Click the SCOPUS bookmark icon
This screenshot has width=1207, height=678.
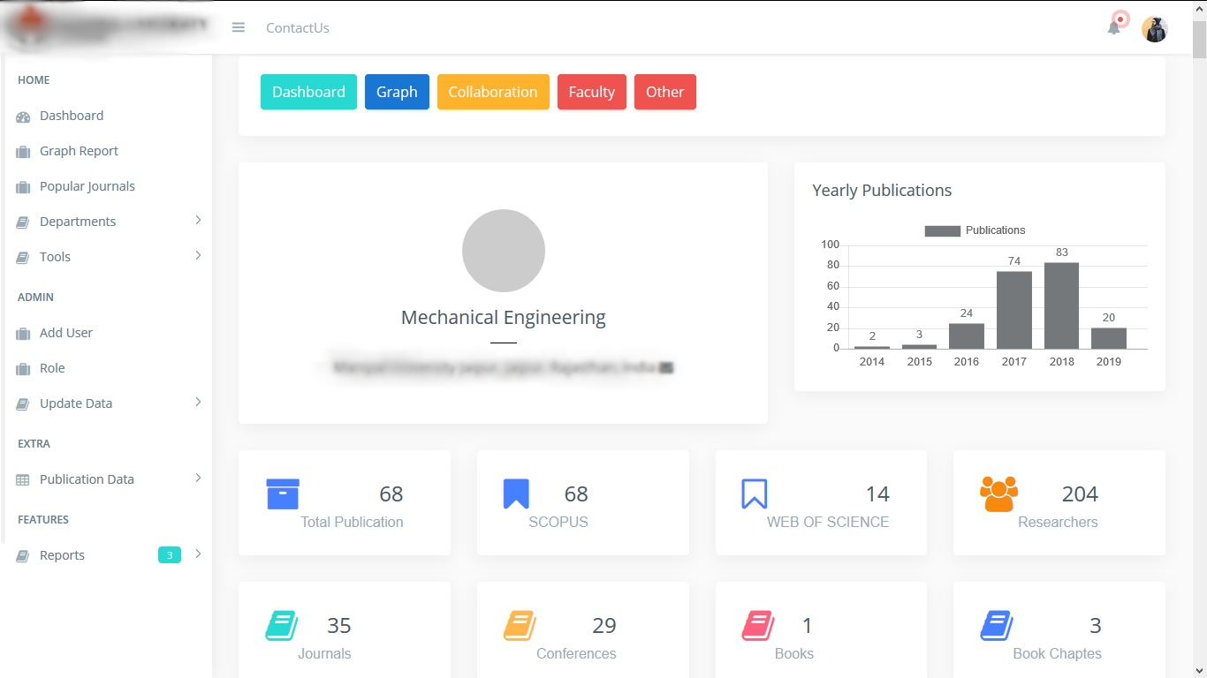click(x=516, y=493)
